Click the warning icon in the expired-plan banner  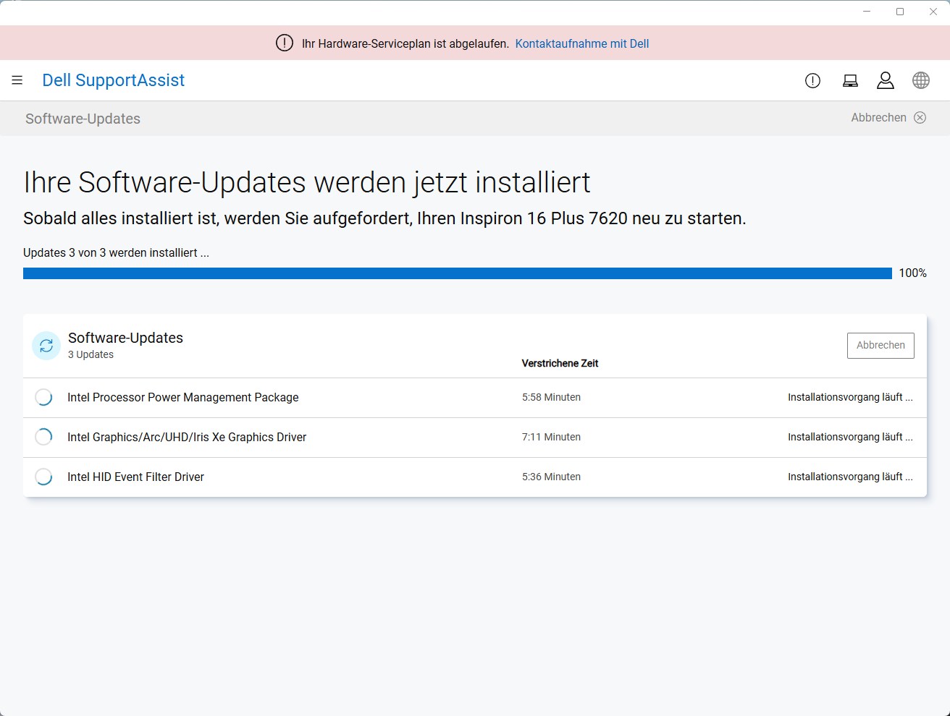[285, 43]
